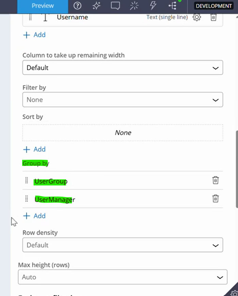Add a new column below Username

point(34,35)
